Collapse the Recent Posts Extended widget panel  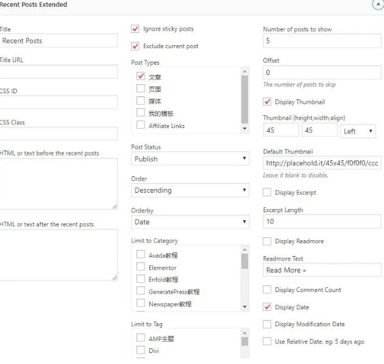click(x=378, y=4)
